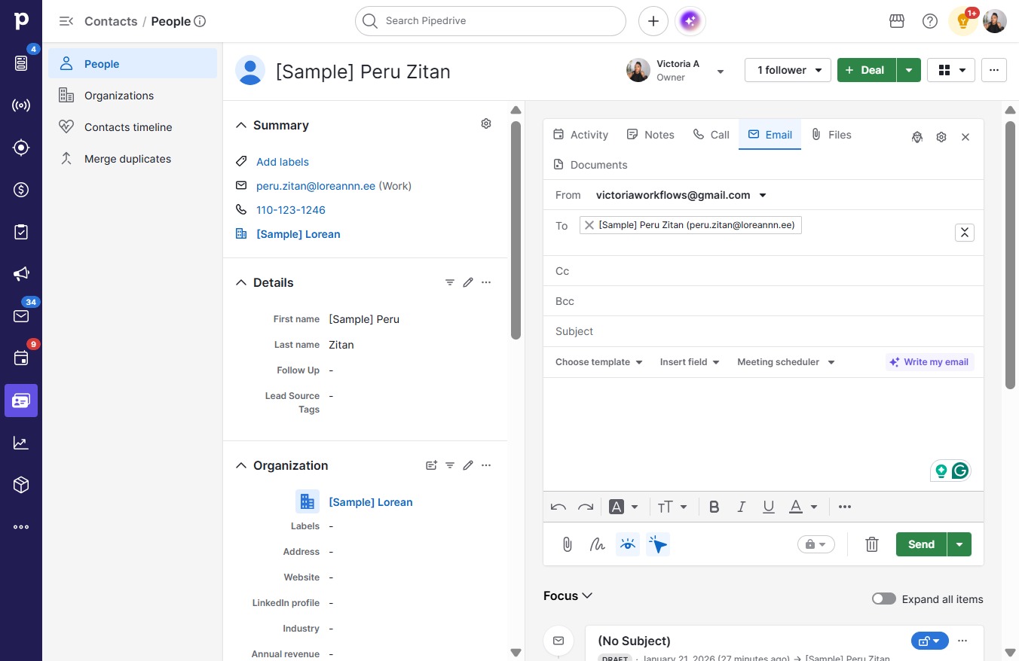
Task: Click the undo arrow in editor toolbar
Action: tap(558, 507)
